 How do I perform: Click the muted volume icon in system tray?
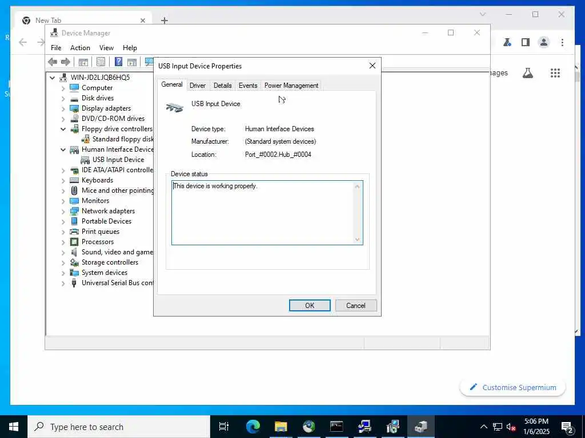[x=511, y=427]
